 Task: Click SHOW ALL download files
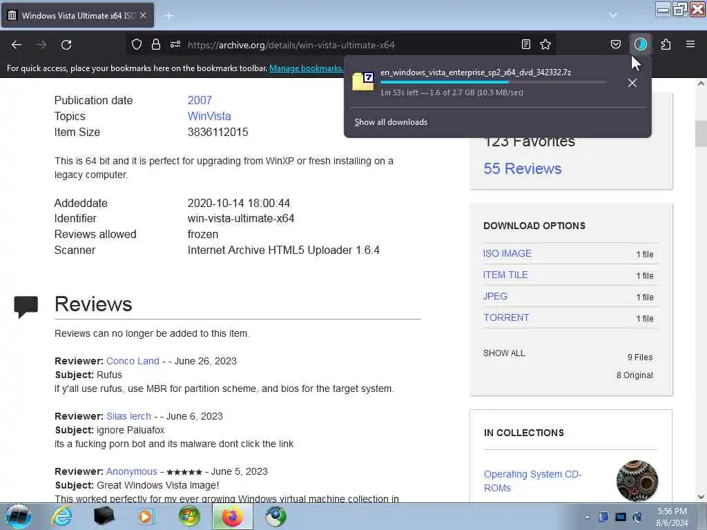(x=504, y=353)
